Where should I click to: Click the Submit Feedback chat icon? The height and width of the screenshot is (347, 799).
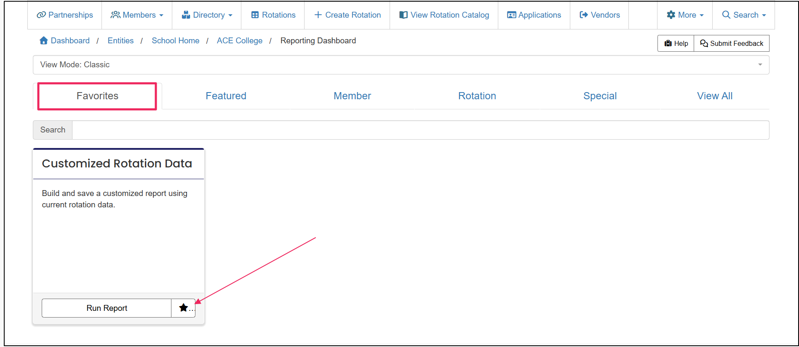pos(704,43)
